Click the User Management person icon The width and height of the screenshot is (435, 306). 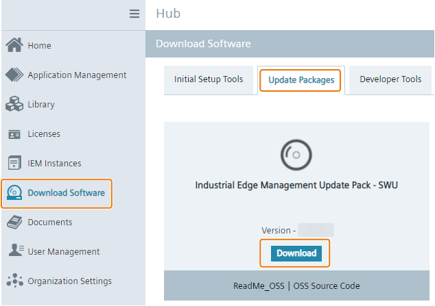(14, 251)
